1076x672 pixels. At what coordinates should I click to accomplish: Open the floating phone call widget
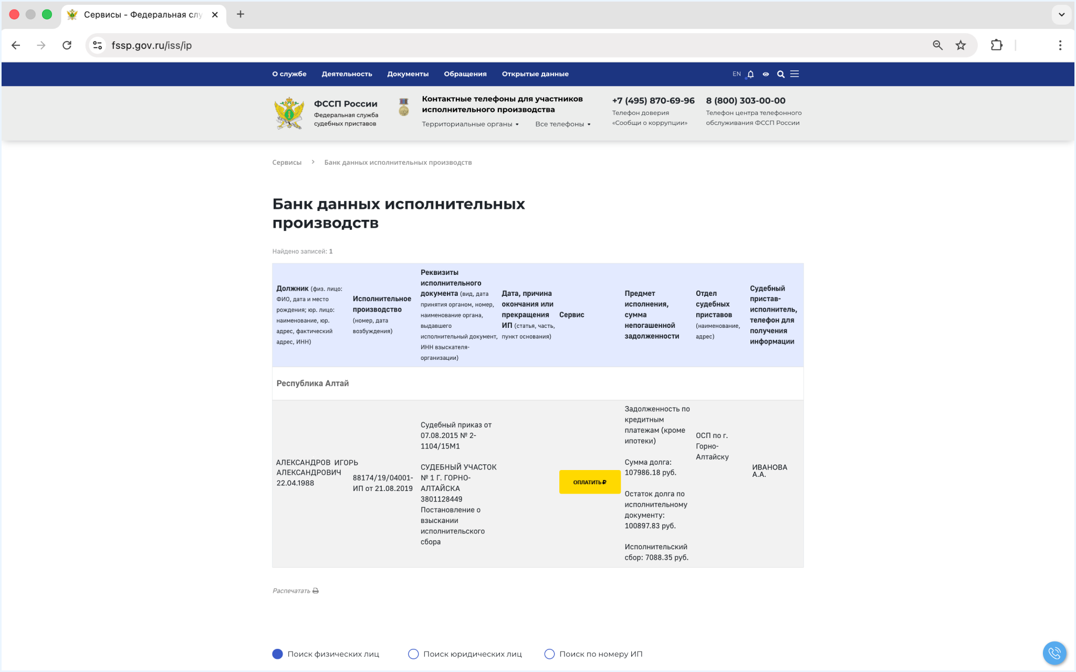coord(1054,653)
